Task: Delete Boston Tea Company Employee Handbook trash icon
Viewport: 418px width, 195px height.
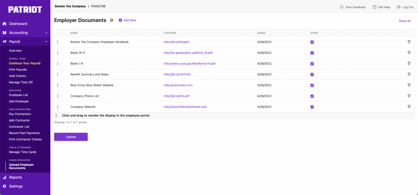Action: click(409, 42)
